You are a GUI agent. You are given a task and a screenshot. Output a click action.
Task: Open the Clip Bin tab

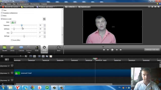point(5,49)
